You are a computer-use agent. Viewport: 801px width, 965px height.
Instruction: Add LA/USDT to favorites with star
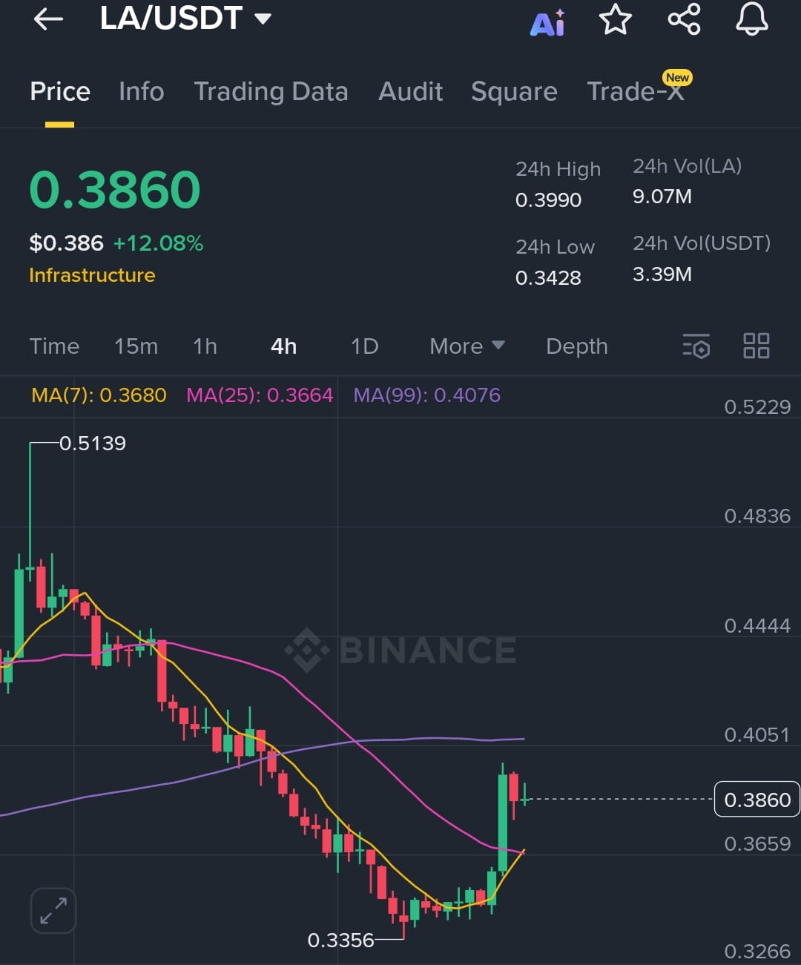click(x=616, y=19)
